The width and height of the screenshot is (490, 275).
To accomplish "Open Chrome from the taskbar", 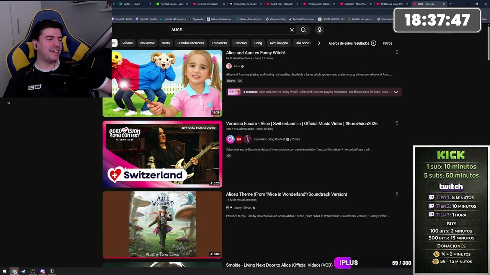I will click(x=15, y=271).
